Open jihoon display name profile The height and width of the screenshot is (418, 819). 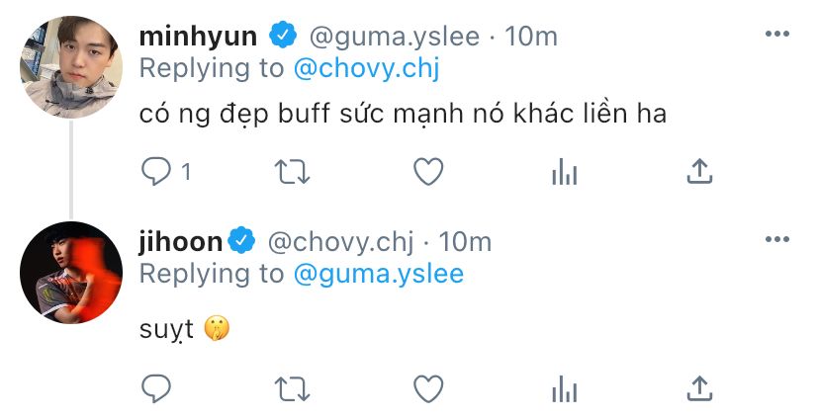(x=181, y=243)
